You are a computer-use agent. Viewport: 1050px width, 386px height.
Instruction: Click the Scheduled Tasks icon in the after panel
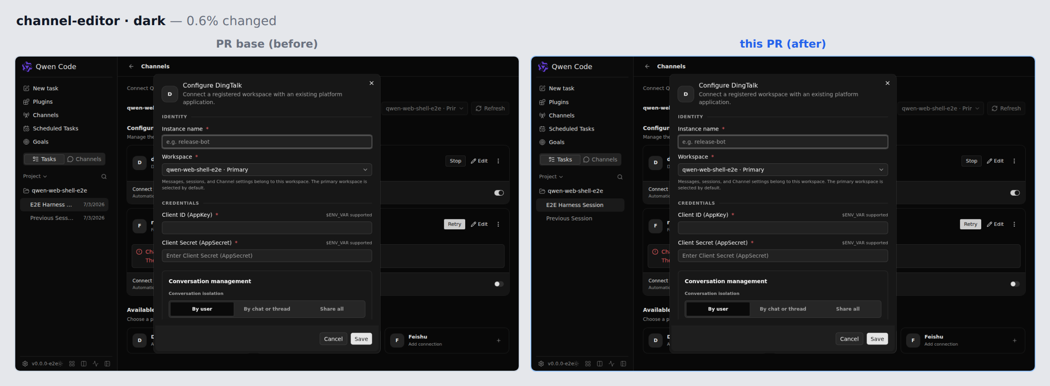(x=543, y=129)
